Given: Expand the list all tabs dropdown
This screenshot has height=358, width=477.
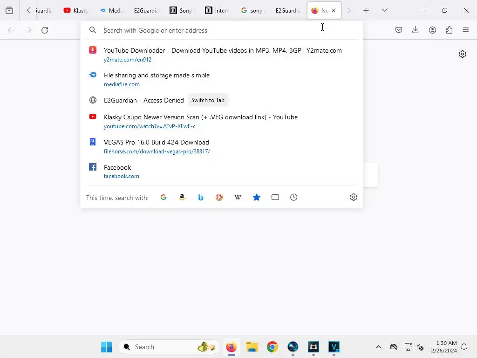Looking at the screenshot, I should (x=384, y=10).
